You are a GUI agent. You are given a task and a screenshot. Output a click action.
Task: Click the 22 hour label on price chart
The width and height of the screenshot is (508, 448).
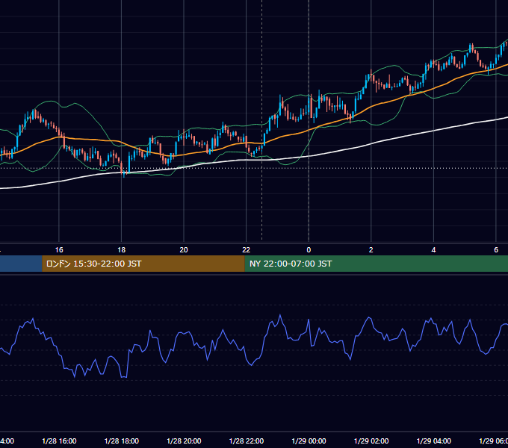(247, 249)
